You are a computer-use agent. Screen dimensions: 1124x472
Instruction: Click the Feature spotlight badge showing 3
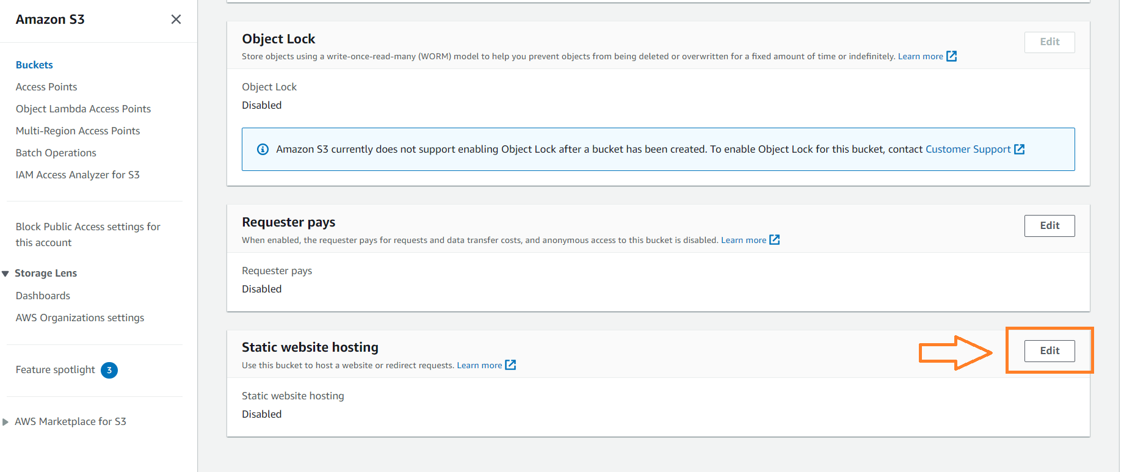[109, 370]
